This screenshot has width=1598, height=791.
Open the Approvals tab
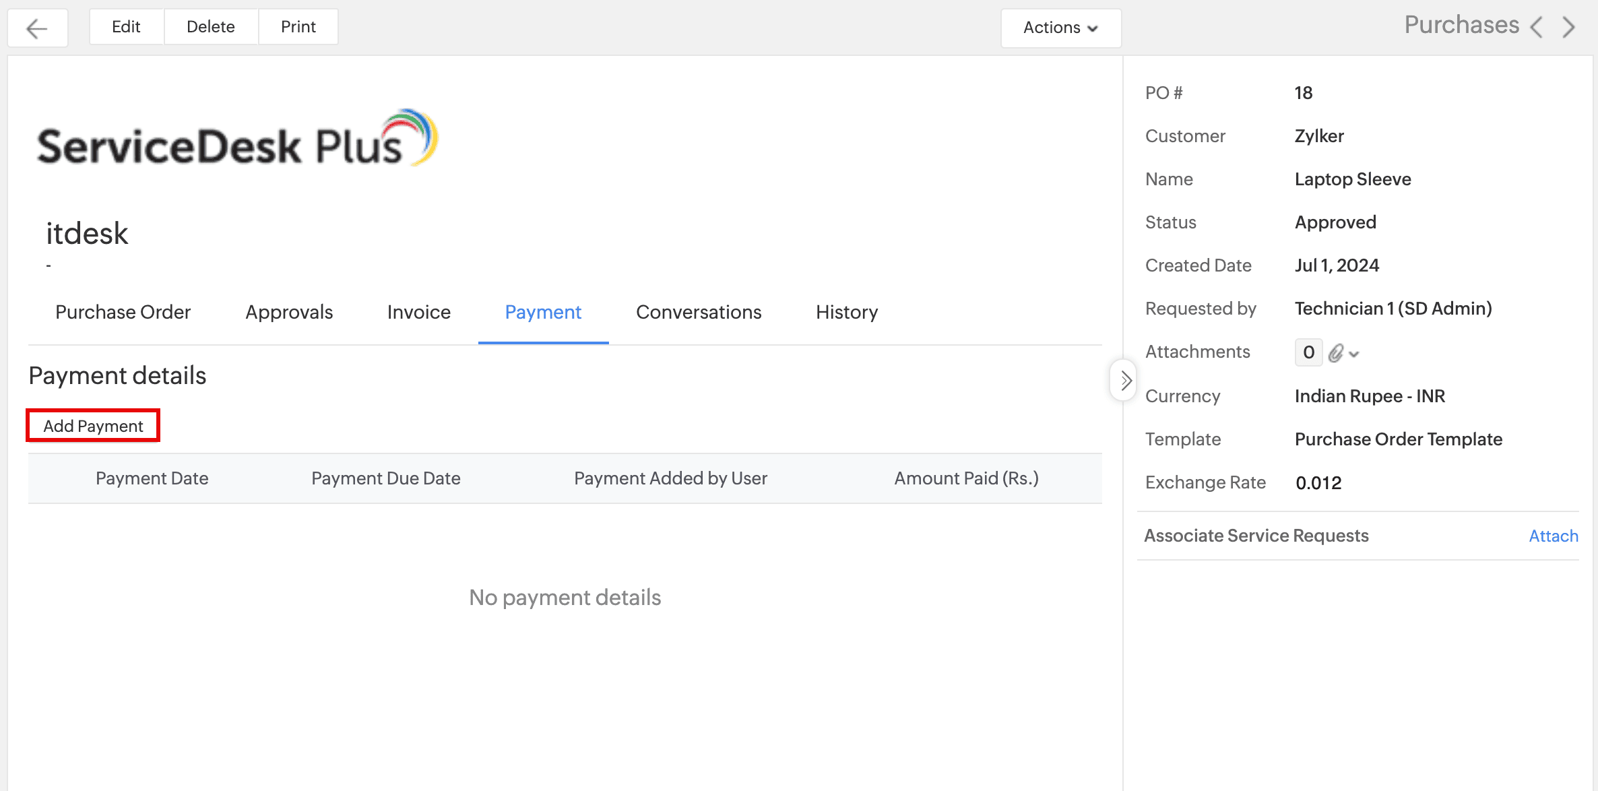click(x=289, y=312)
